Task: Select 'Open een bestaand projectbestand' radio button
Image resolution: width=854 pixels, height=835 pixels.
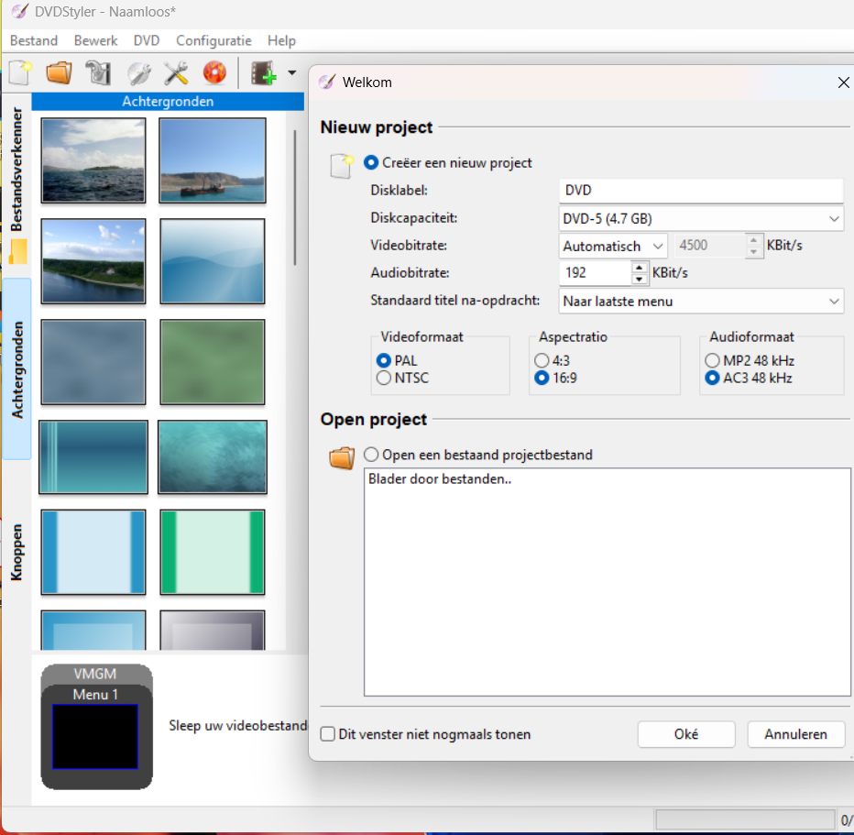Action: pyautogui.click(x=371, y=455)
